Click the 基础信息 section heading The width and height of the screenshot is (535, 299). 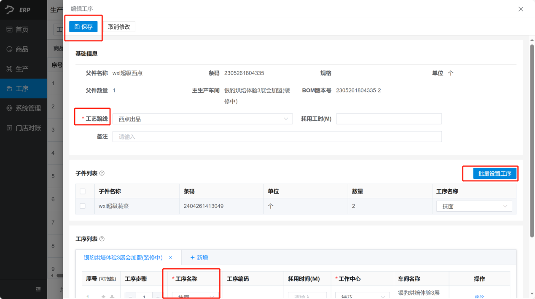(x=86, y=54)
